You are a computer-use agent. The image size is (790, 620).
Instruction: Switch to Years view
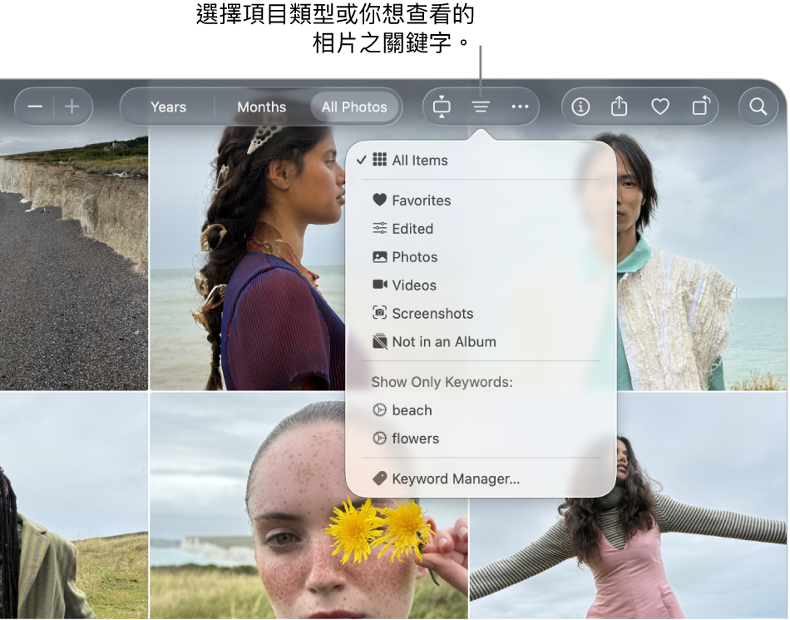coord(168,107)
